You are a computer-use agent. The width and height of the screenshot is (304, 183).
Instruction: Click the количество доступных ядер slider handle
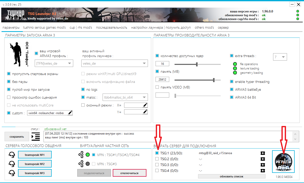tap(197, 64)
